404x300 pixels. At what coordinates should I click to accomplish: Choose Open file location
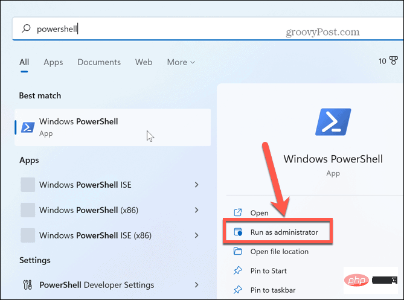[279, 251]
